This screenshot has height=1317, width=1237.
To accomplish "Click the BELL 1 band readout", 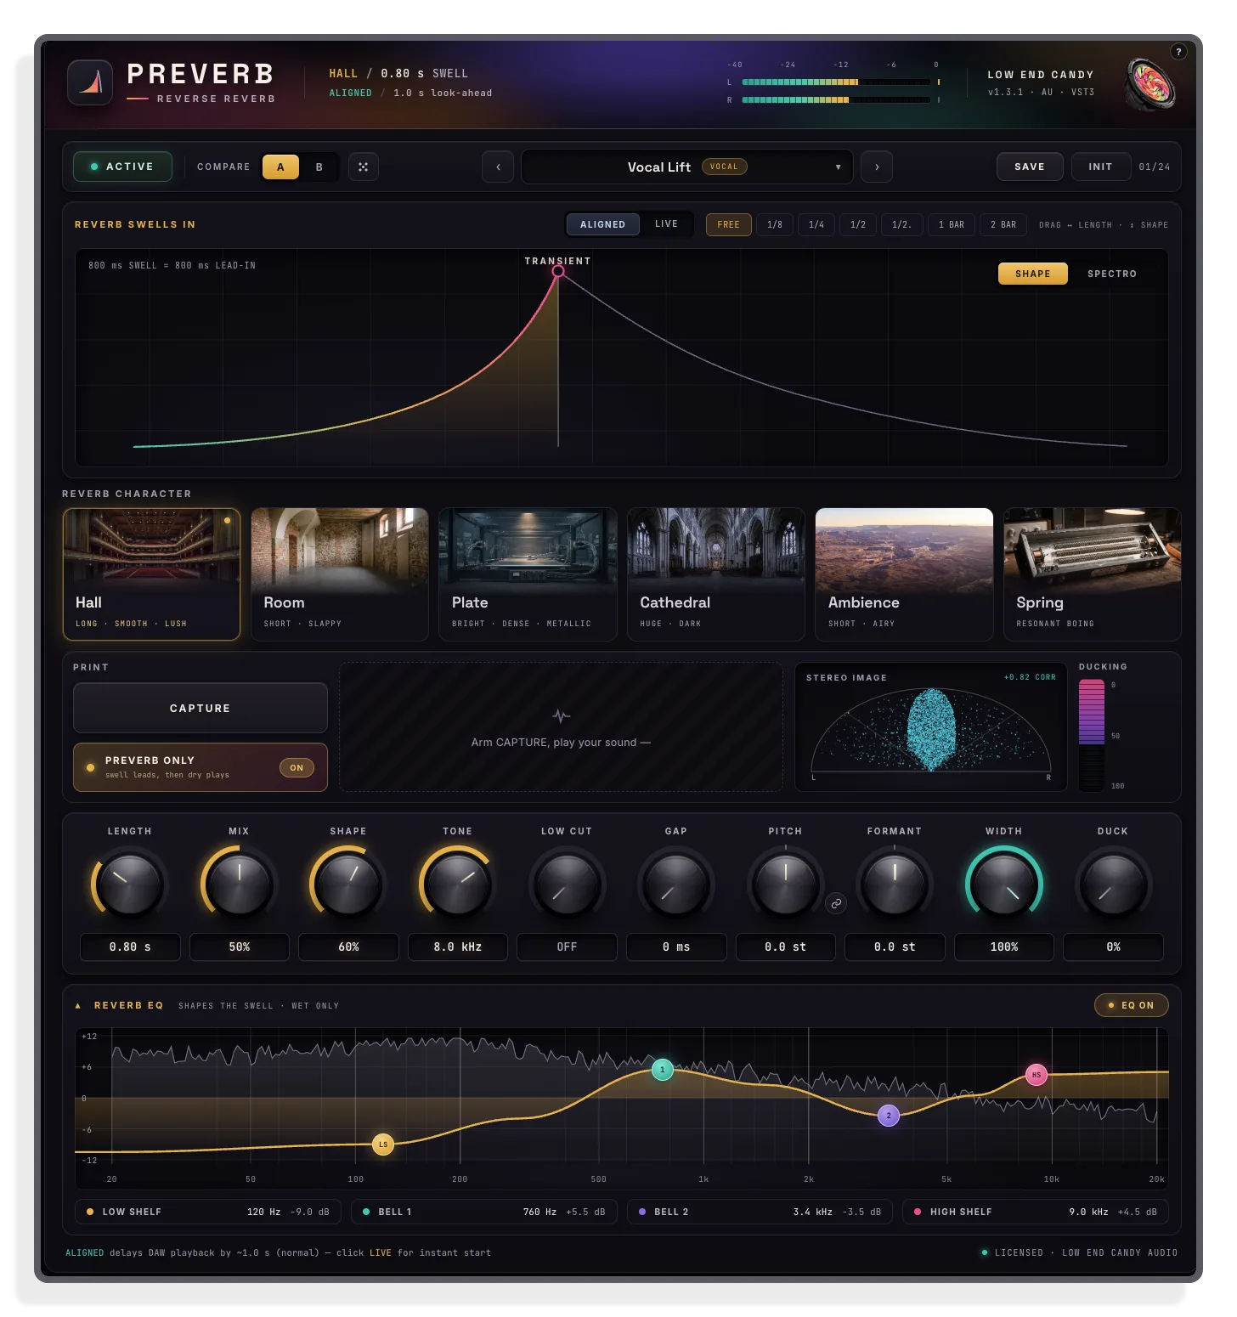I will tap(484, 1212).
